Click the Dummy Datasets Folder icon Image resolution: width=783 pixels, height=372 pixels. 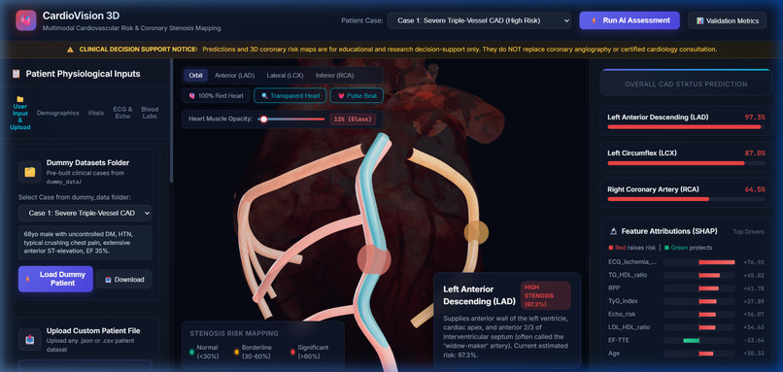pyautogui.click(x=30, y=172)
